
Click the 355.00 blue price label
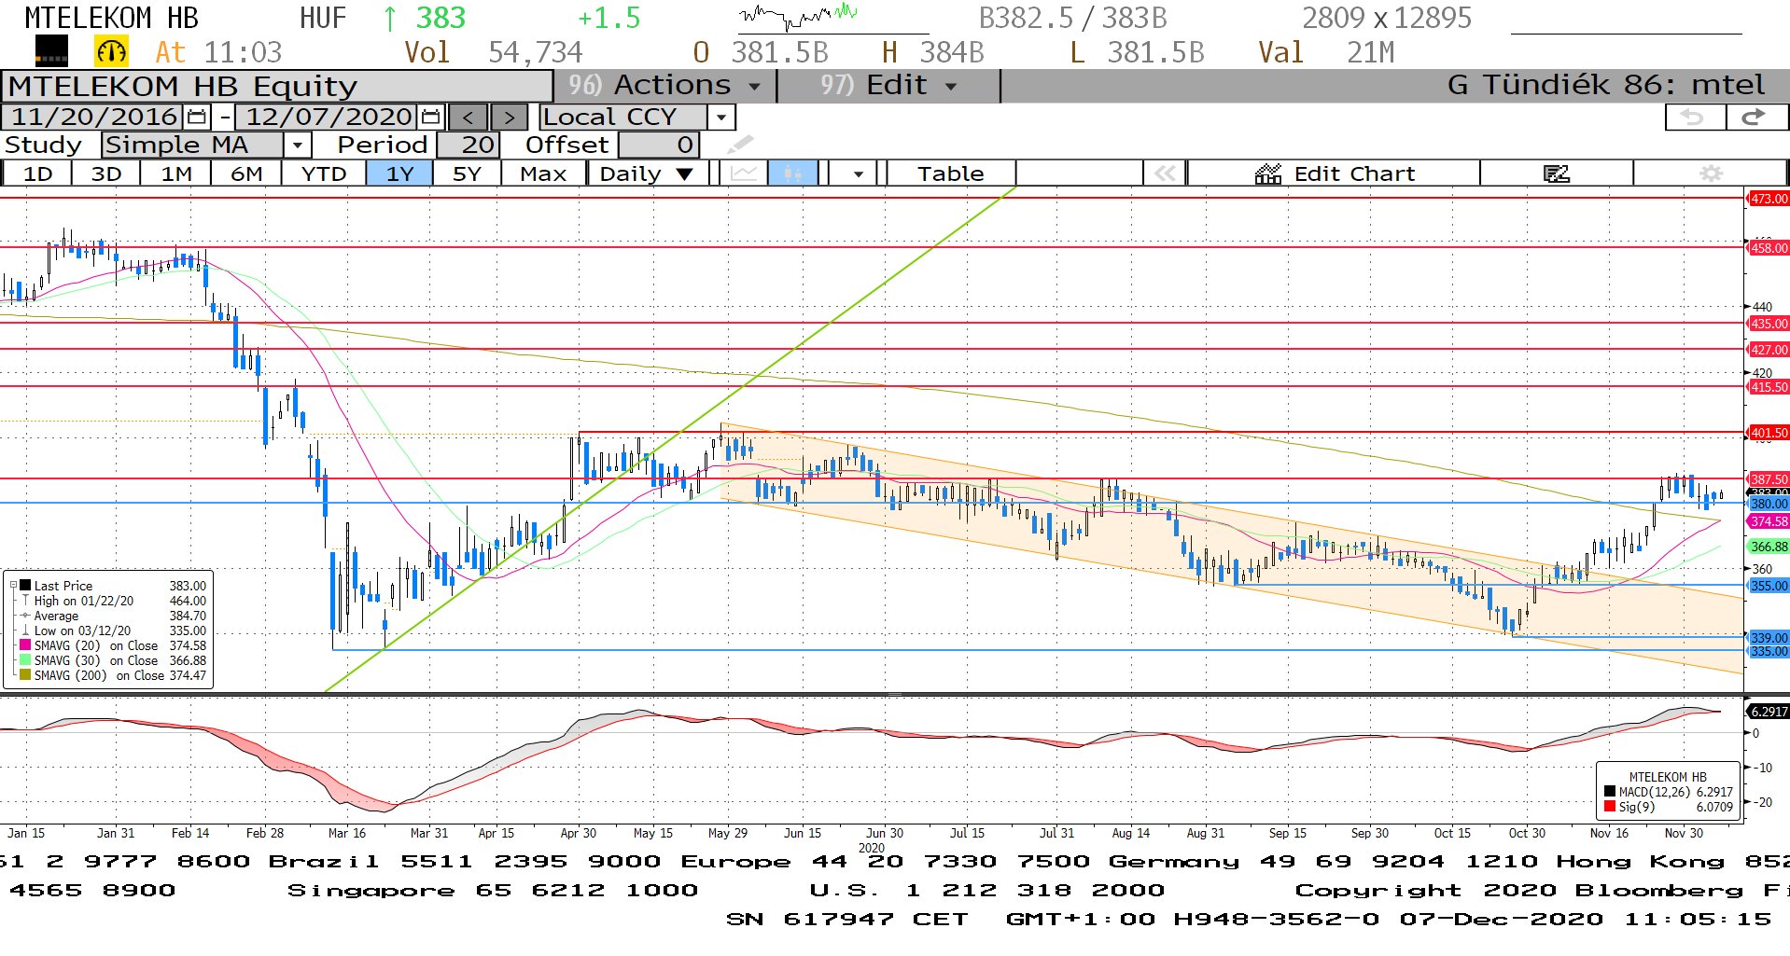click(x=1768, y=586)
